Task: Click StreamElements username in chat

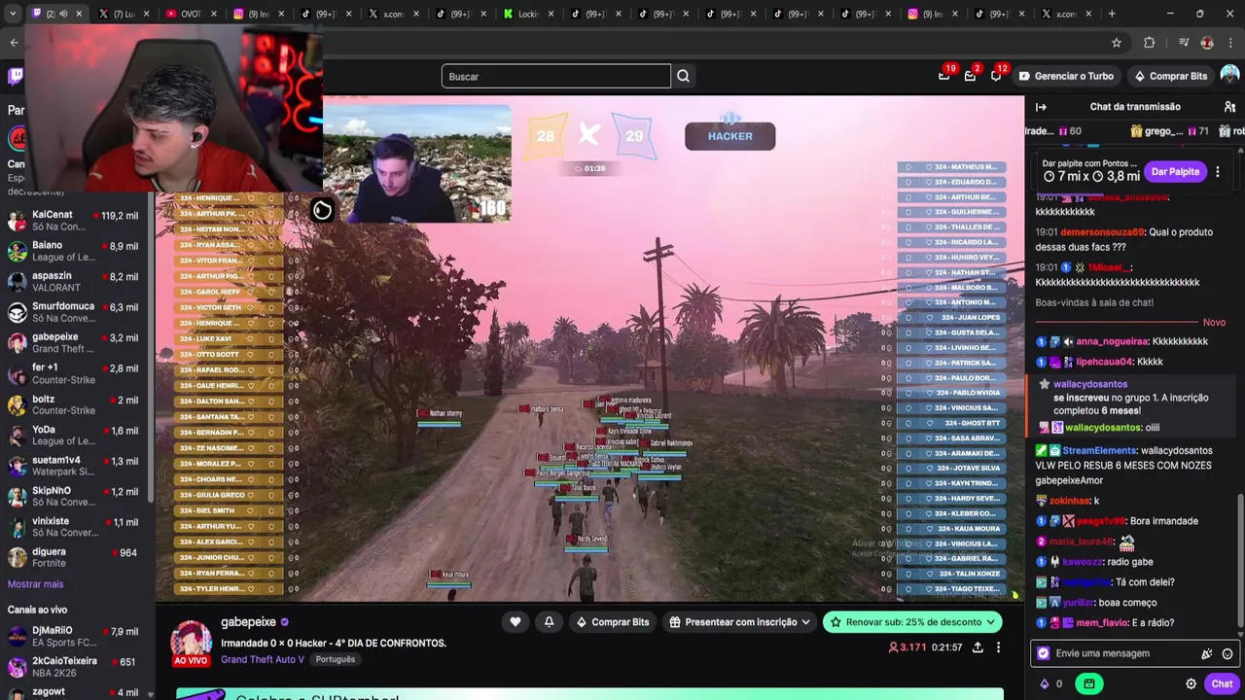Action: click(1099, 451)
